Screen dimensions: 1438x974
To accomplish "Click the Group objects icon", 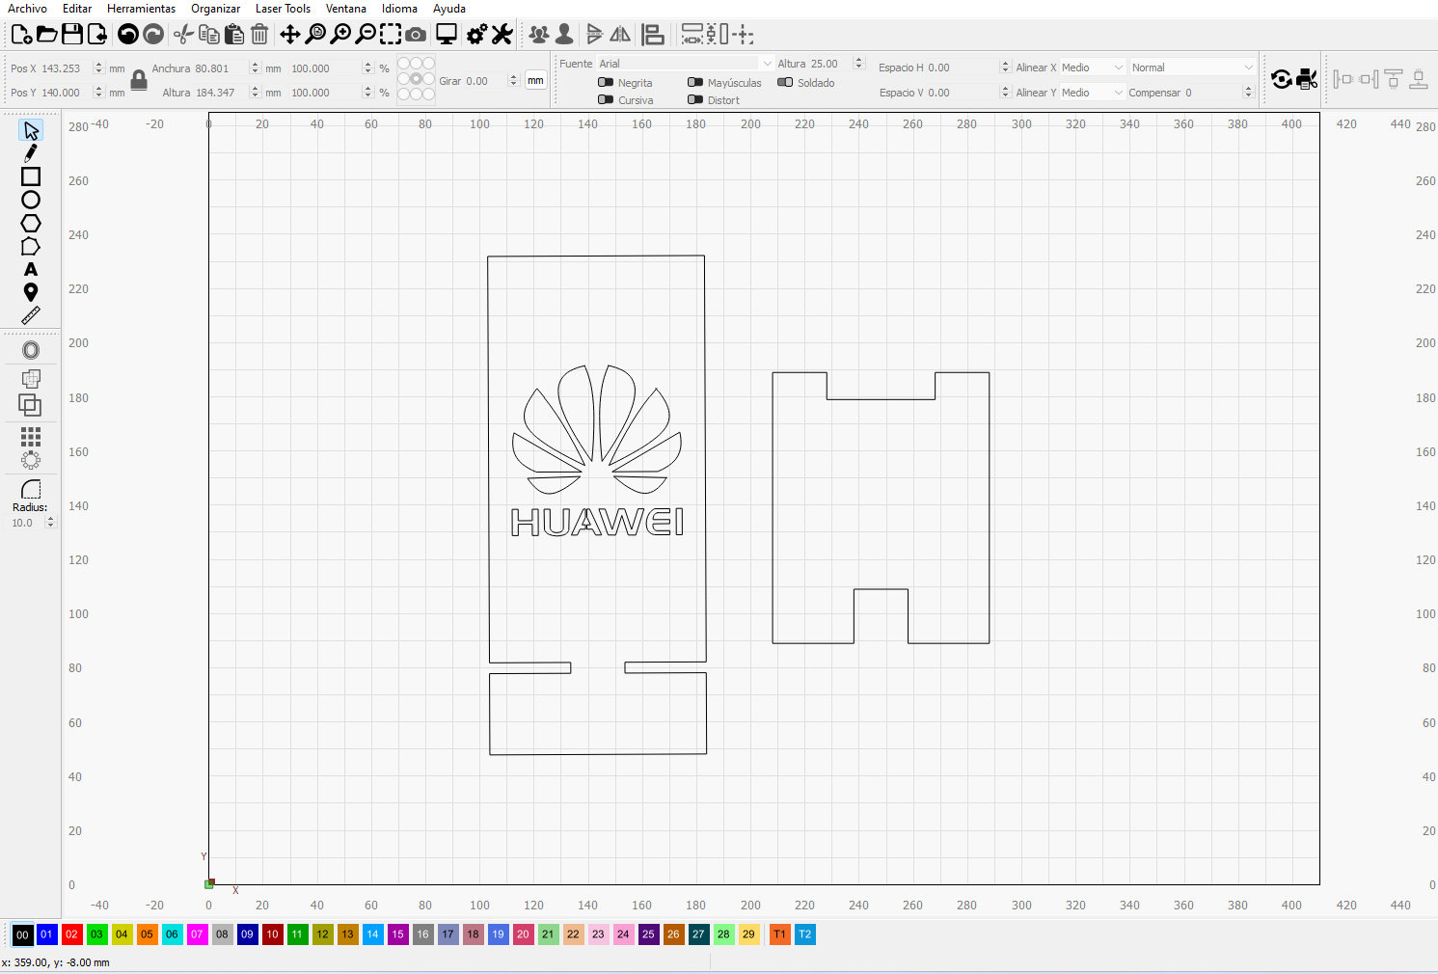I will [x=539, y=35].
